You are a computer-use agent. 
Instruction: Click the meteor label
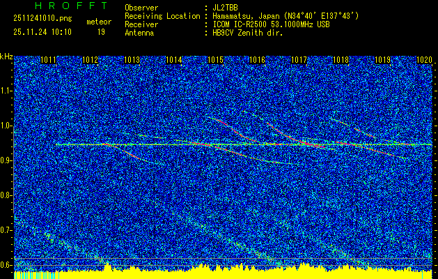(x=98, y=22)
